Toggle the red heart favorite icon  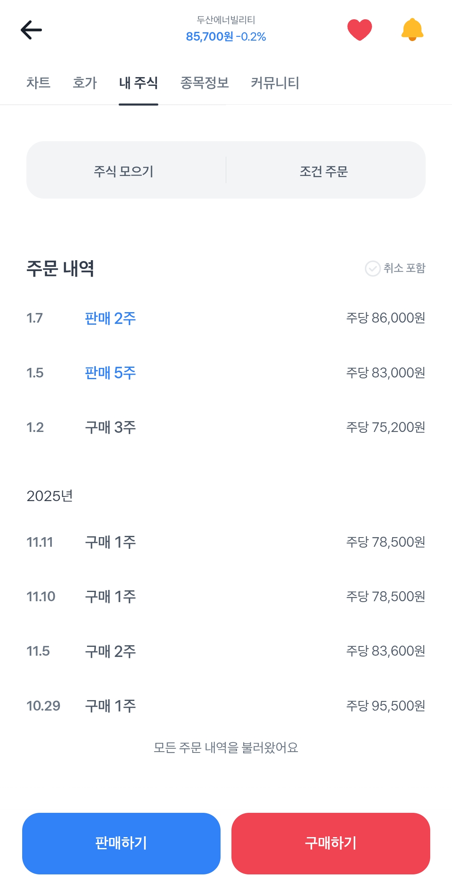(x=360, y=30)
